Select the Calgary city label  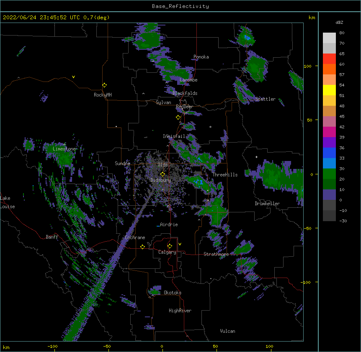click(167, 252)
